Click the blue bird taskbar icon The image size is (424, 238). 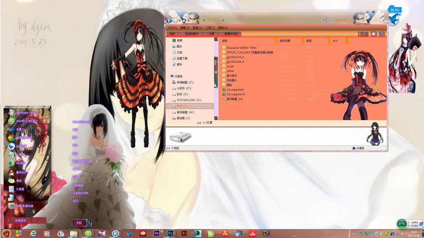129,233
